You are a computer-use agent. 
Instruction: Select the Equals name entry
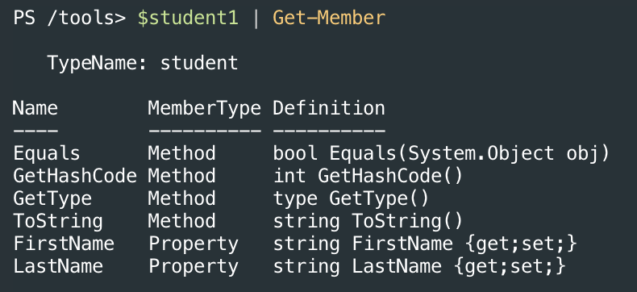click(47, 153)
